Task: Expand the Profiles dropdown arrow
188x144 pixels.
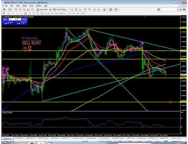Action: click(12, 9)
